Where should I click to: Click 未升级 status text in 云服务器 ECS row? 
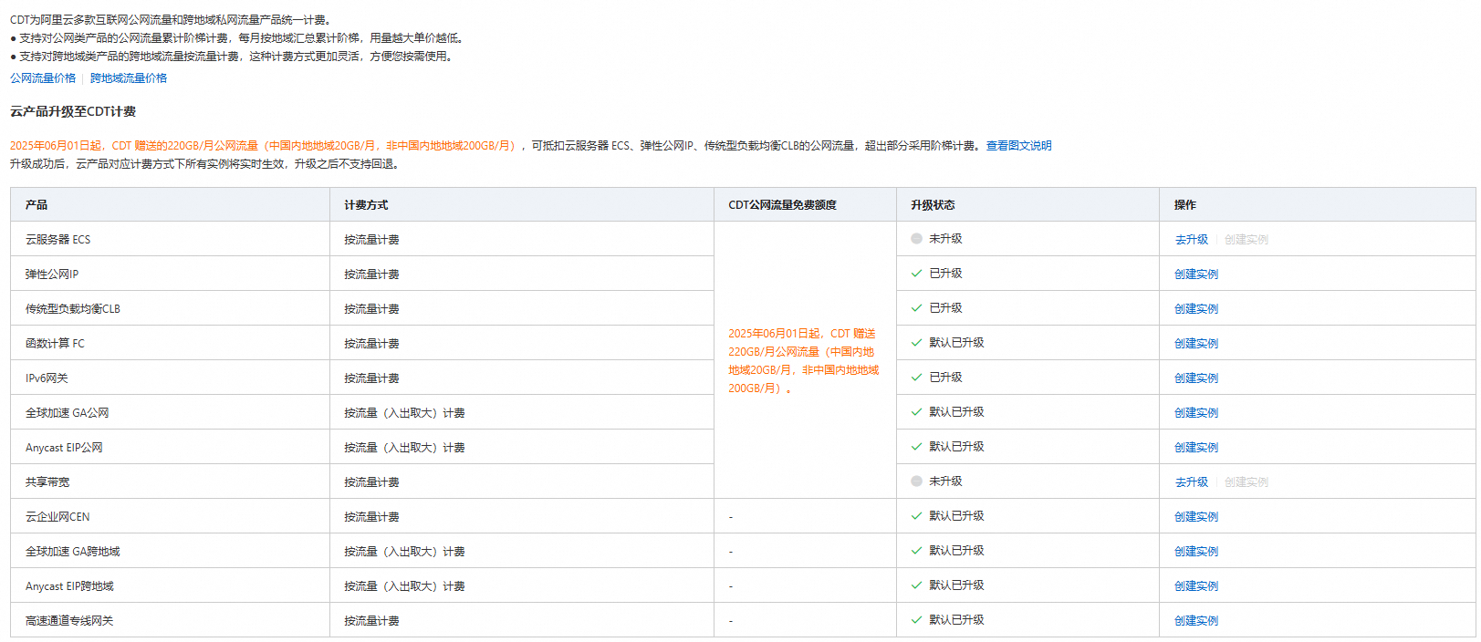coord(945,239)
